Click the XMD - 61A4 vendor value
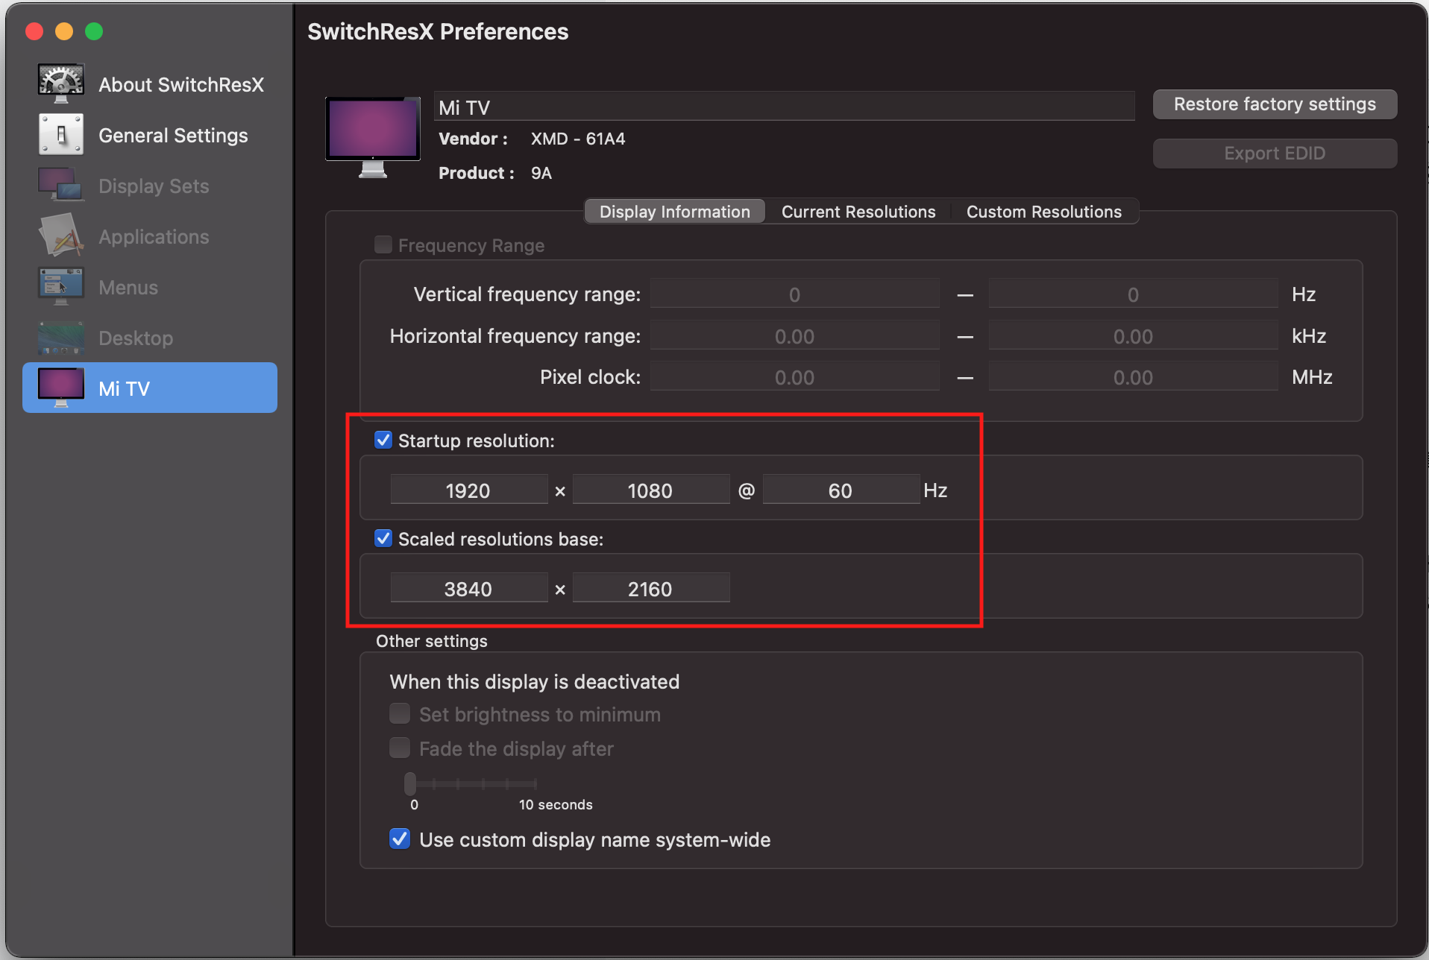 coord(578,139)
